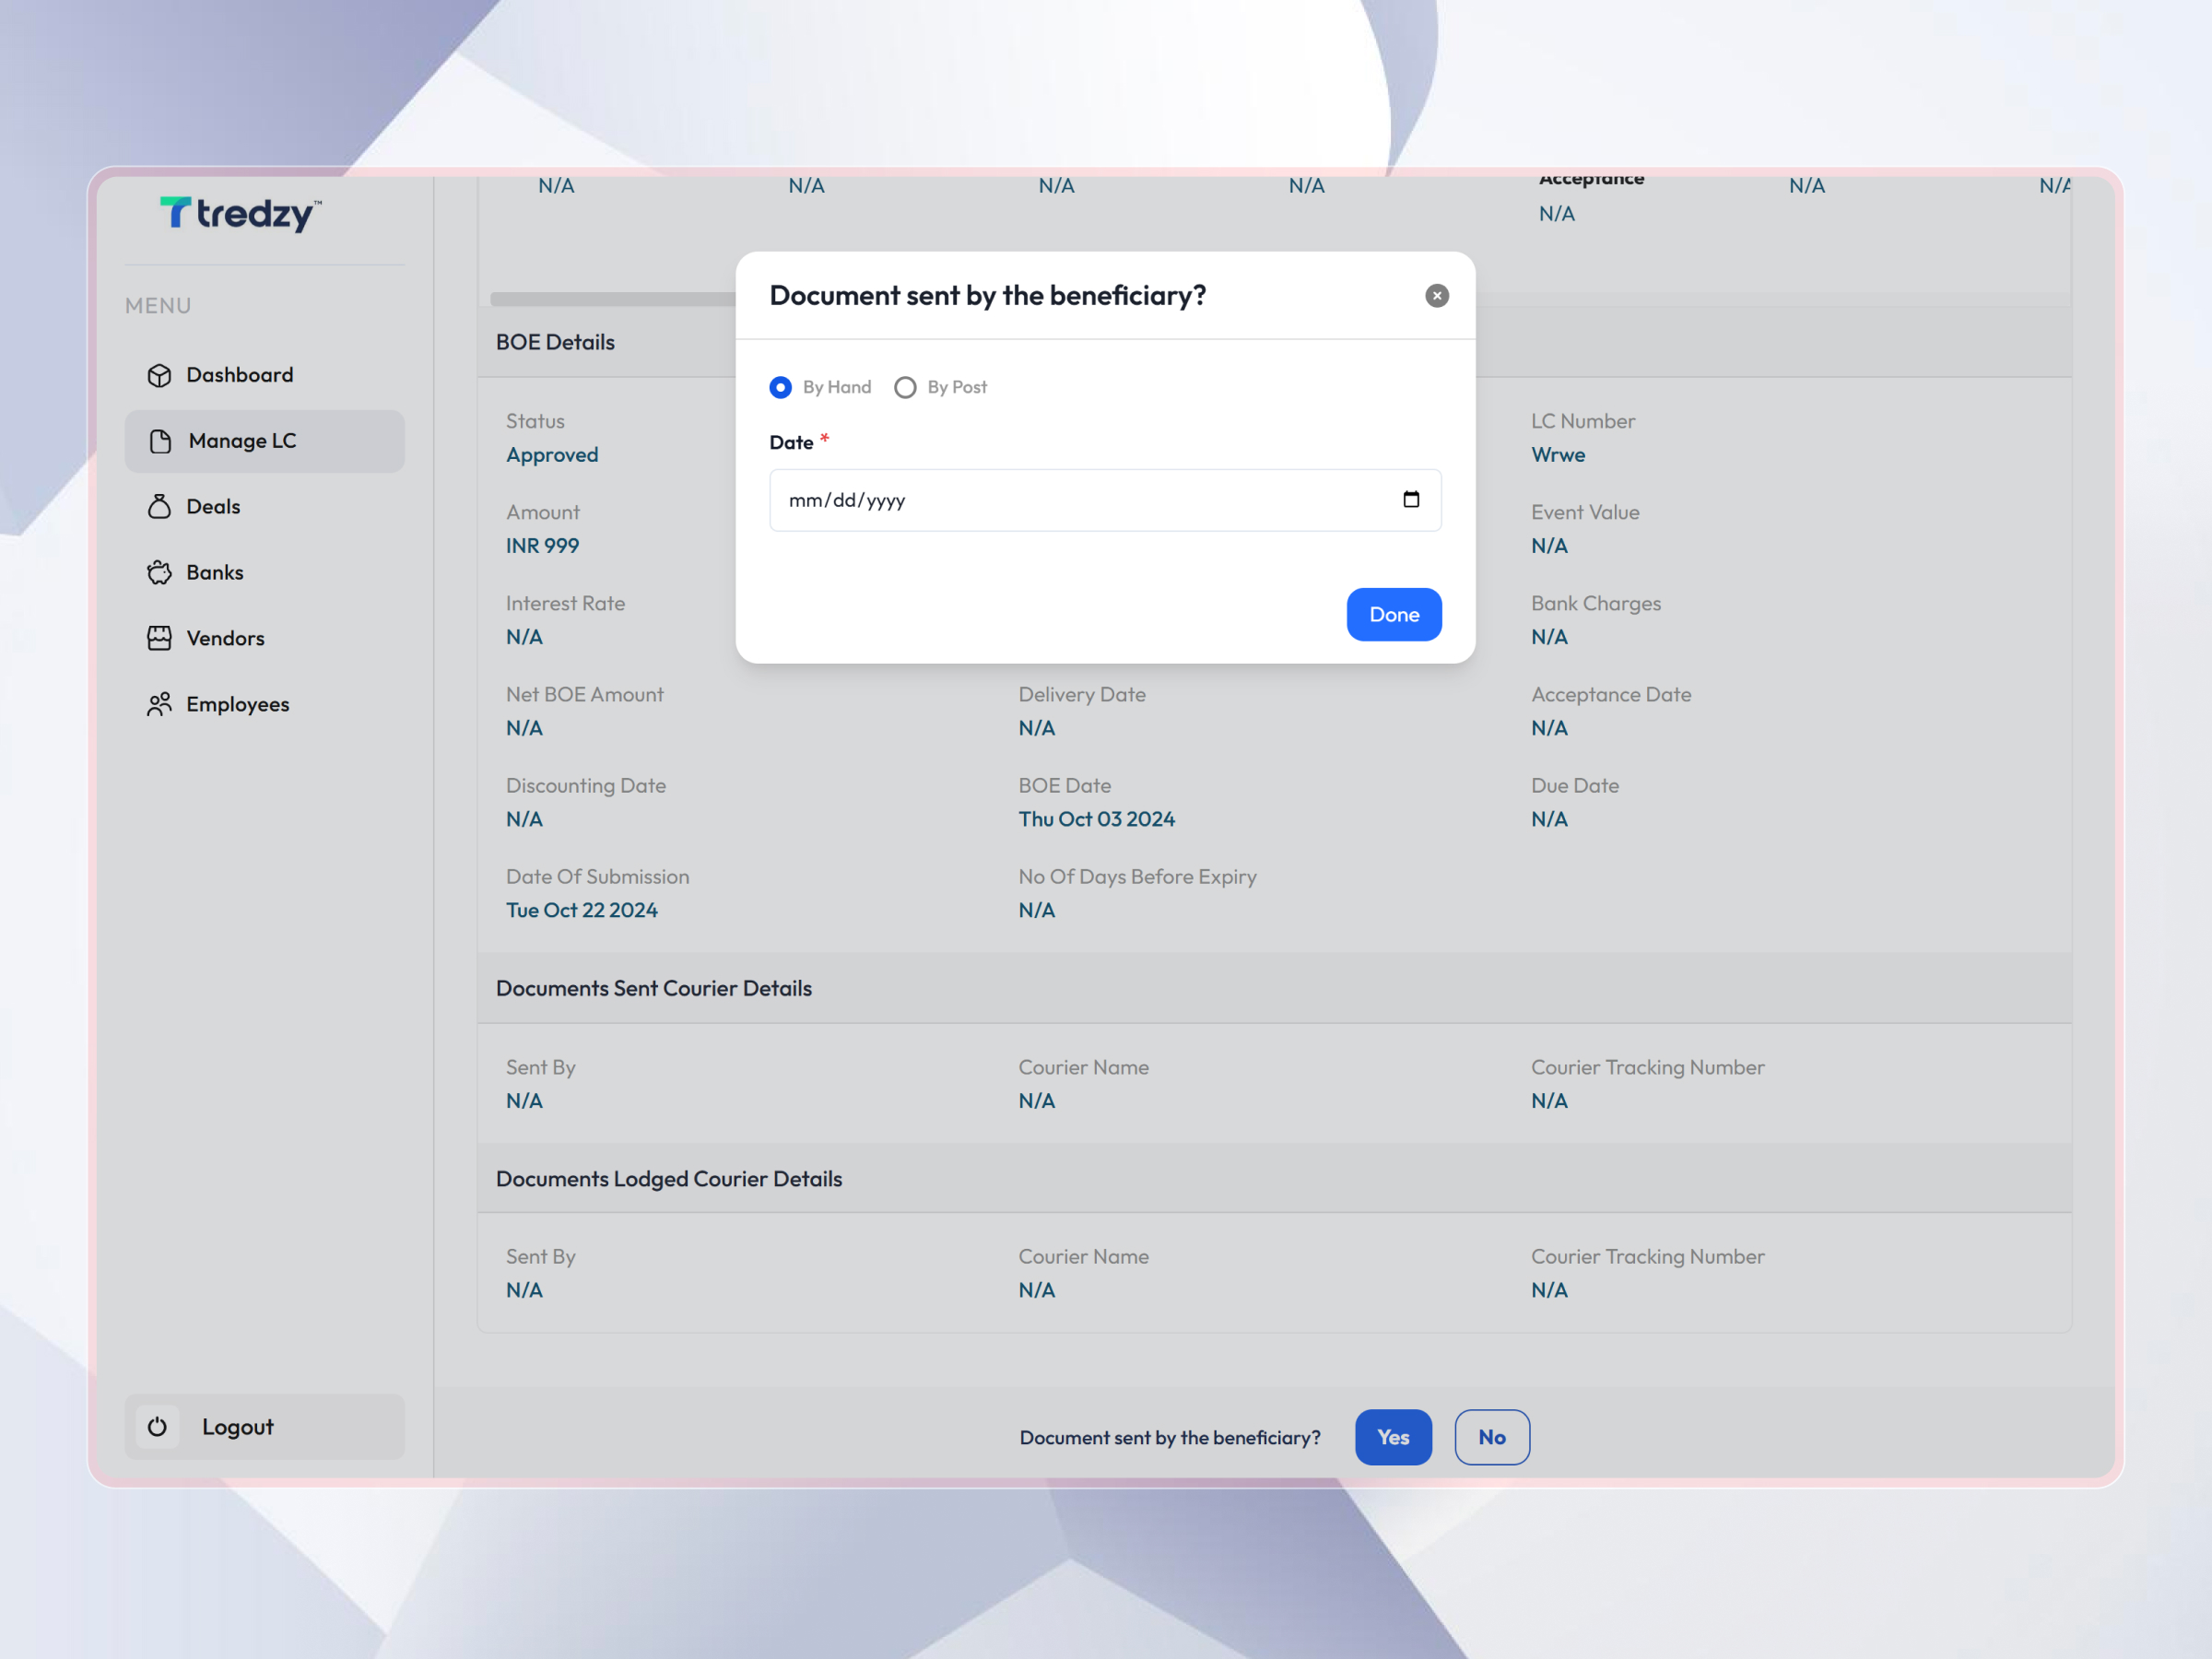Open the Dashboard menu entry
The width and height of the screenshot is (2212, 1659).
(239, 375)
